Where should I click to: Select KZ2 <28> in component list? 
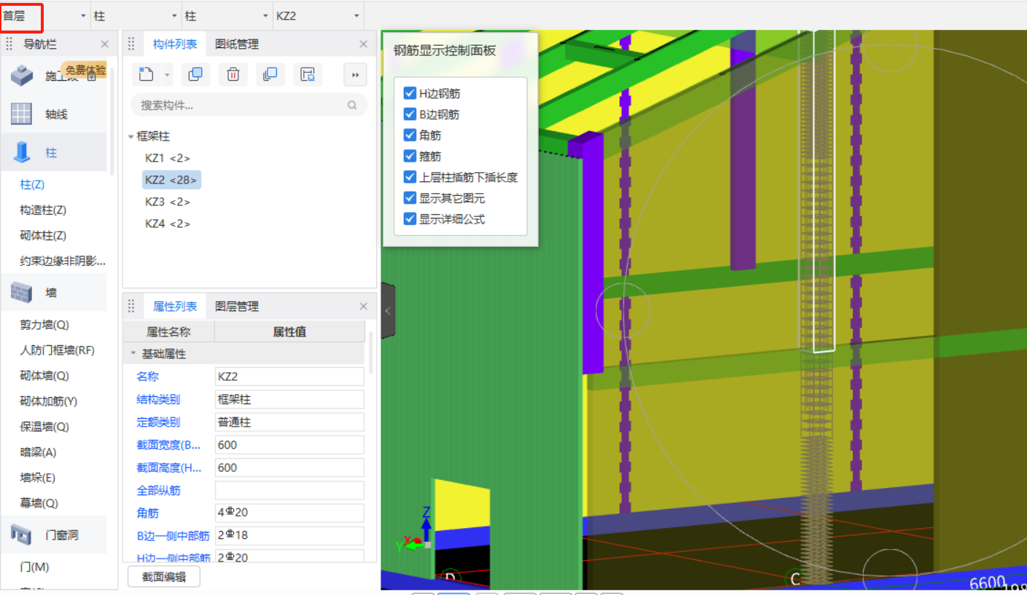tap(171, 180)
